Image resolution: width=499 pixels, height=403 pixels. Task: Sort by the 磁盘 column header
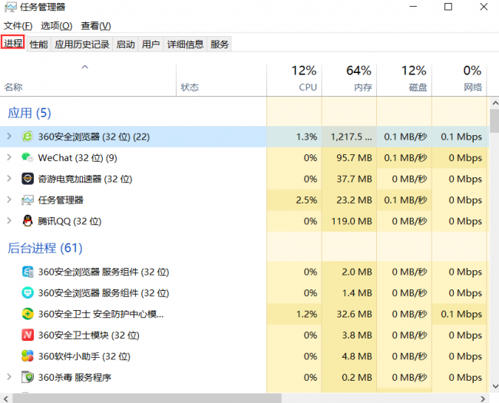(405, 80)
